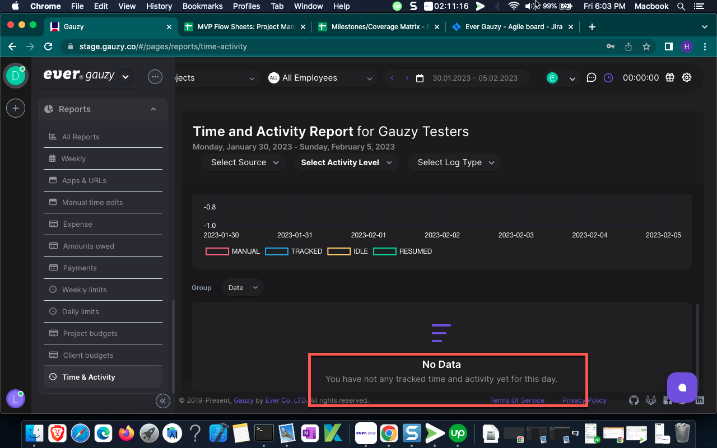Switch to Ever Gauzy Jira tab
Image resolution: width=717 pixels, height=448 pixels.
(x=512, y=26)
